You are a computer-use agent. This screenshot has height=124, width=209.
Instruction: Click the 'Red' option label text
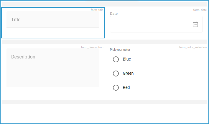tap(126, 88)
